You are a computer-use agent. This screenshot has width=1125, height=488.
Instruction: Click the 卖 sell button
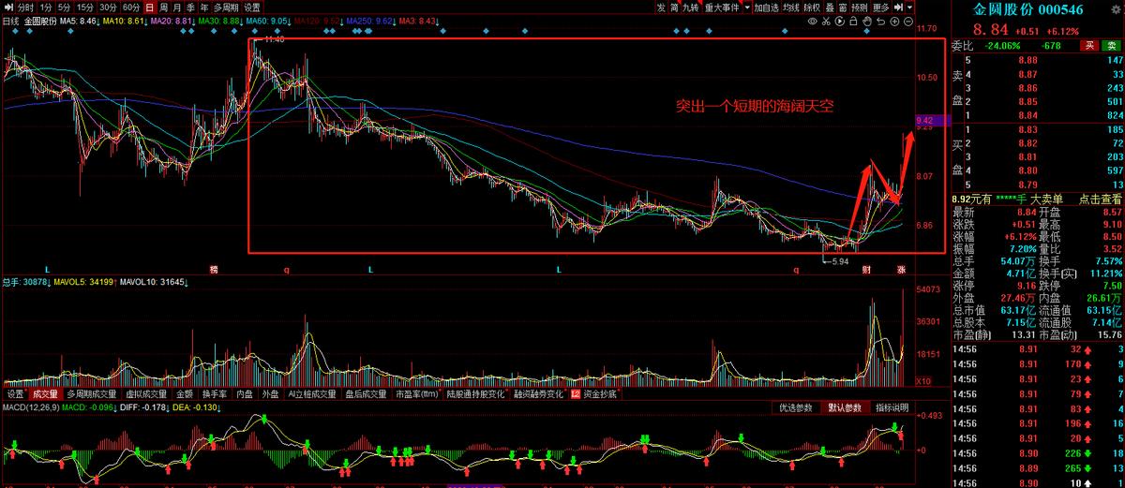pos(1111,44)
